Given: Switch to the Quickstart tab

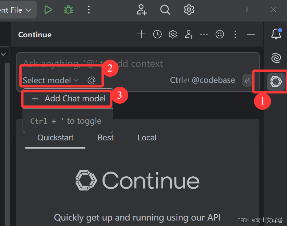Looking at the screenshot, I should [x=55, y=138].
